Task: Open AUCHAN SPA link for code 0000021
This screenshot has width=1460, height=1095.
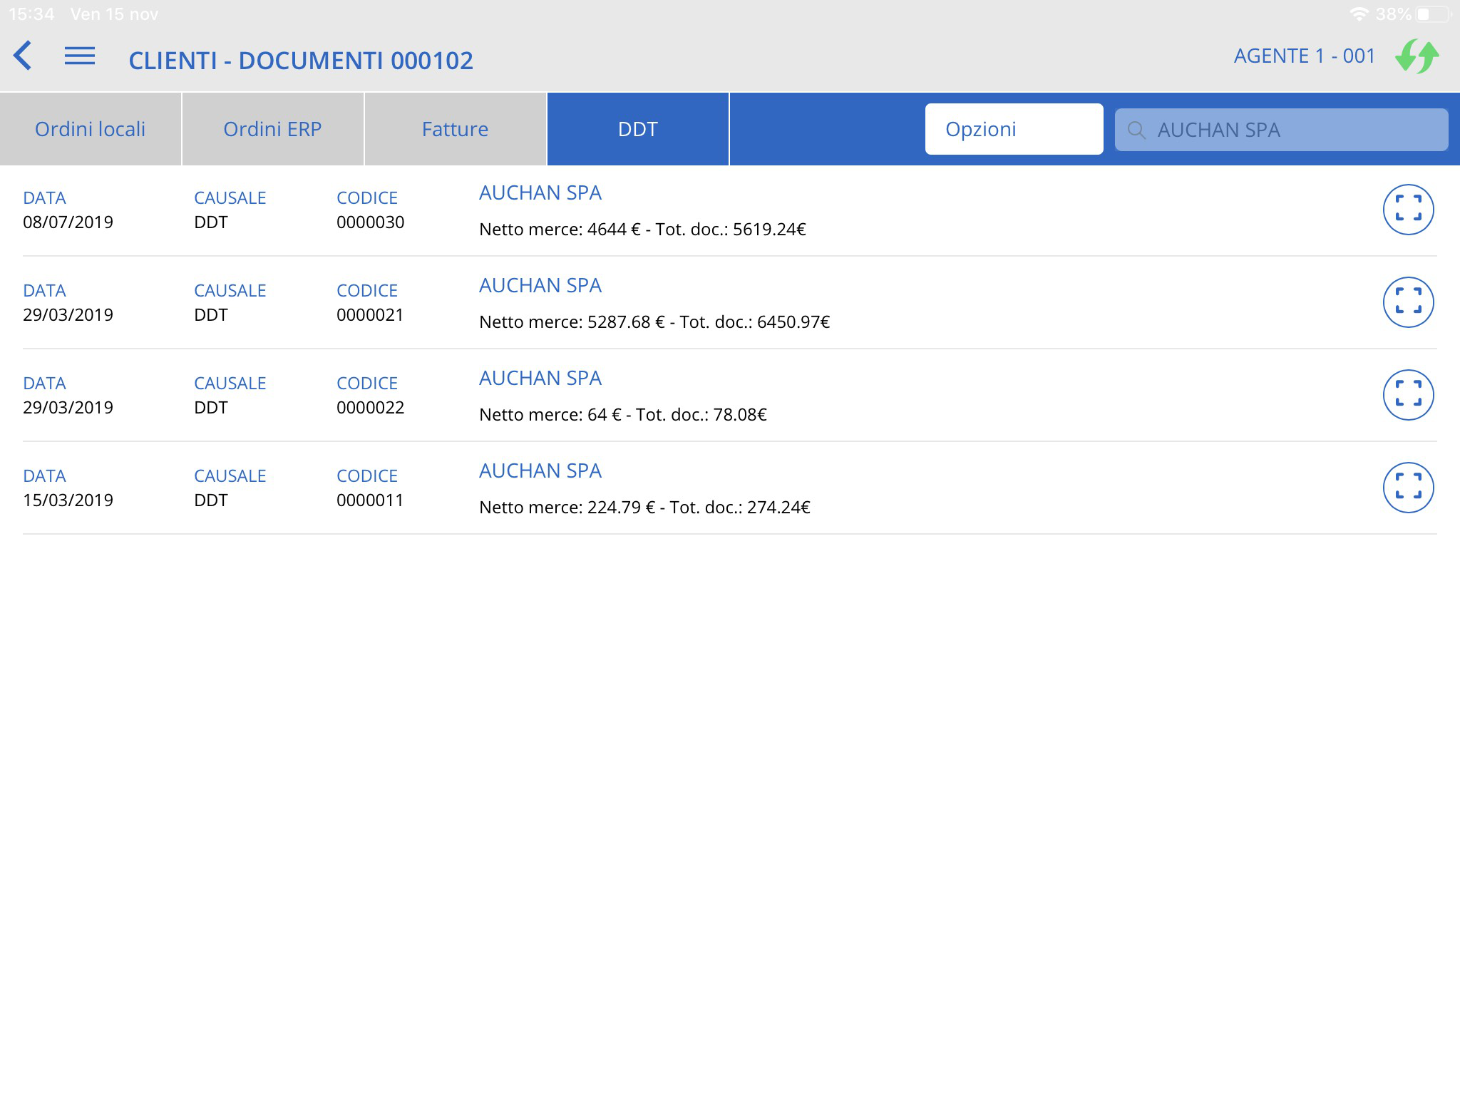Action: tap(540, 285)
